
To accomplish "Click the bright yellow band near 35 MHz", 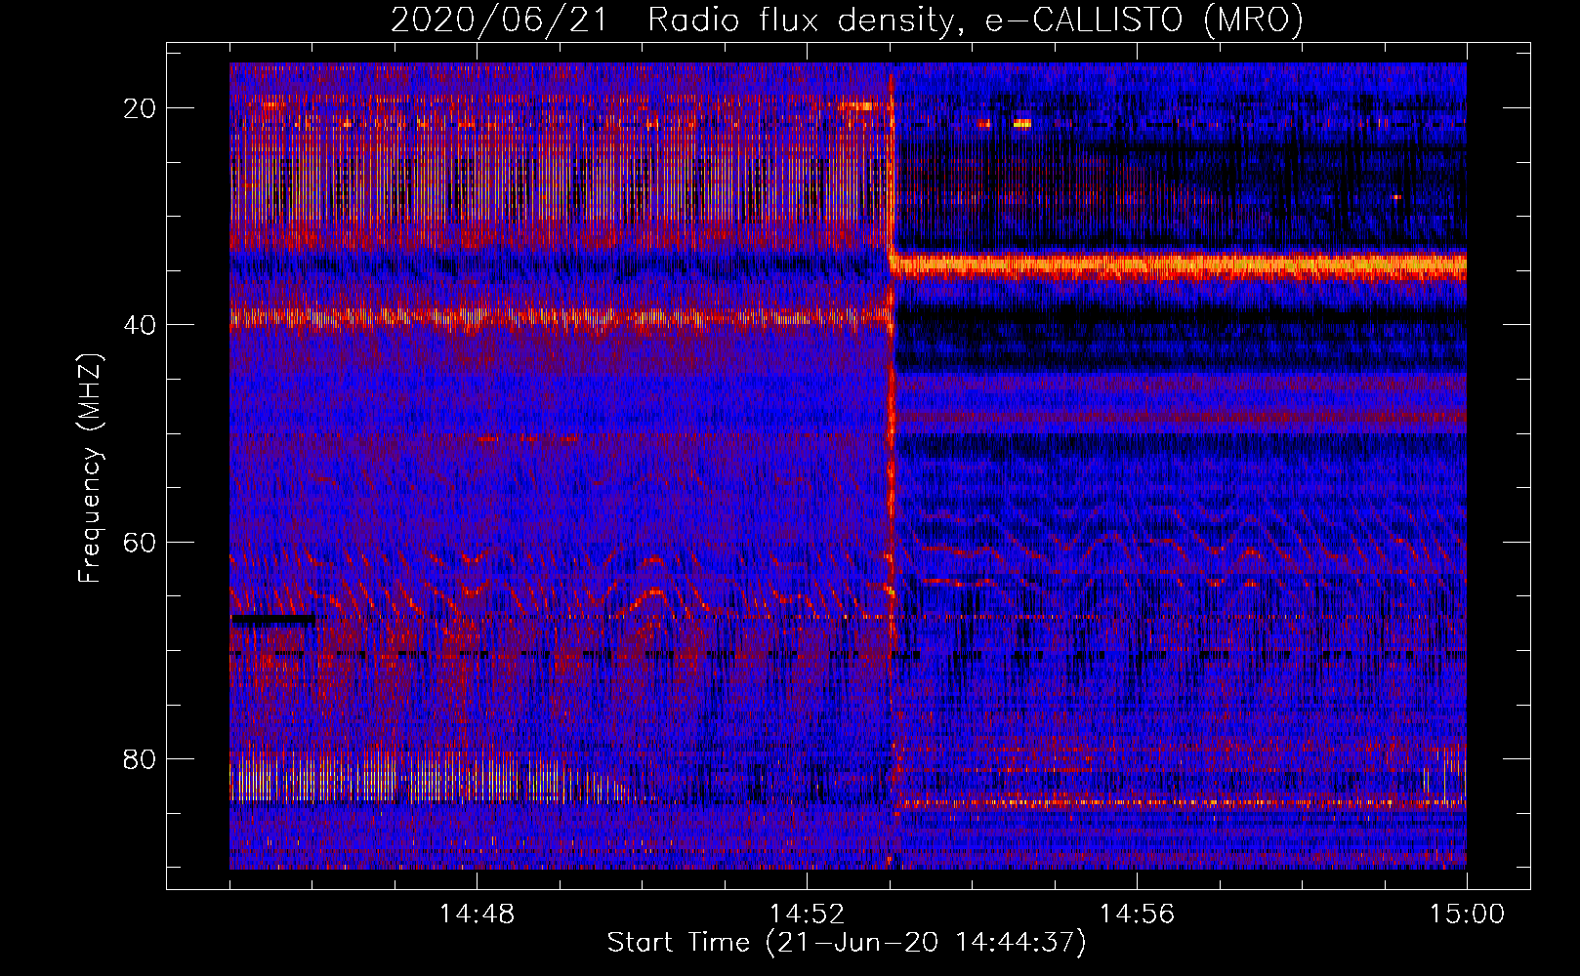I will 1180,265.
